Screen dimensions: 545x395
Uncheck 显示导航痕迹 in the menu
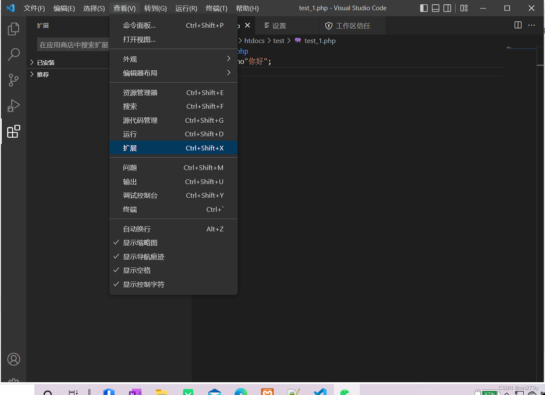pyautogui.click(x=173, y=257)
